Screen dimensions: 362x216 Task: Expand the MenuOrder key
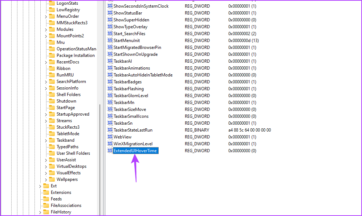tap(46, 17)
